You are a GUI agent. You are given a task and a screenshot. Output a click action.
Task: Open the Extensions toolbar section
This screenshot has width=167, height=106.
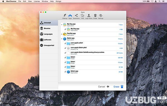point(76,16)
